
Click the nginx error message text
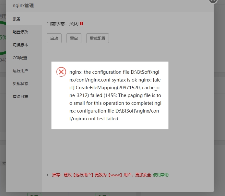coord(115,95)
